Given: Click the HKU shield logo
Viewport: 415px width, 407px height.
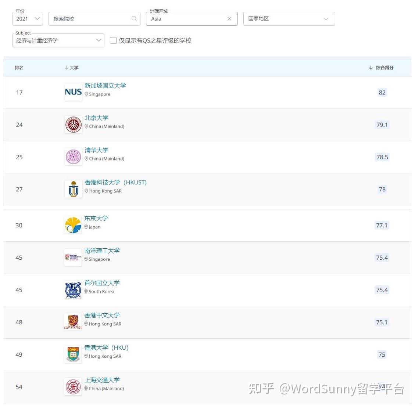Looking at the screenshot, I should 73,354.
